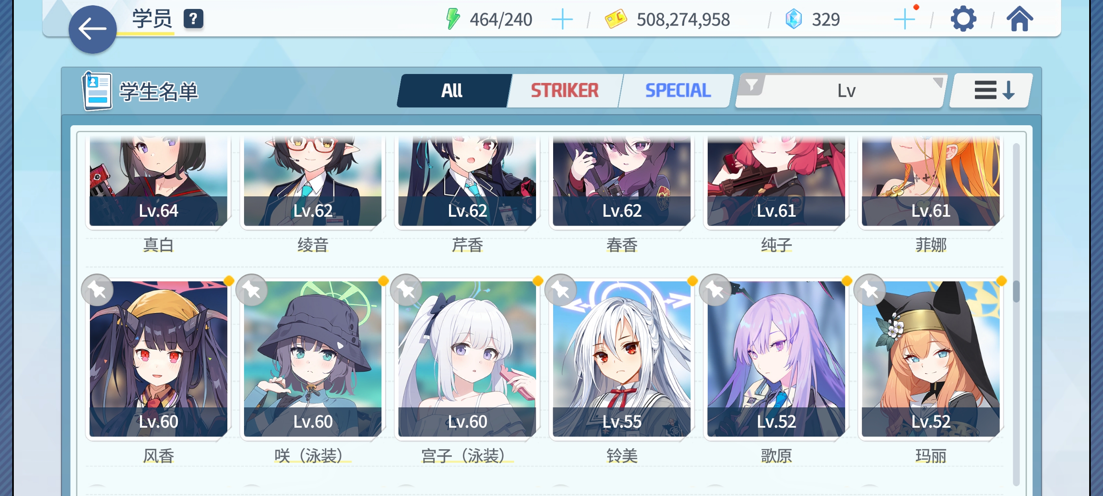
Task: Click the blue gem currency icon
Action: (x=793, y=19)
